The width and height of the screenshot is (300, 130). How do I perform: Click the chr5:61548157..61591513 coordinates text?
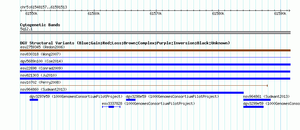point(43,7)
